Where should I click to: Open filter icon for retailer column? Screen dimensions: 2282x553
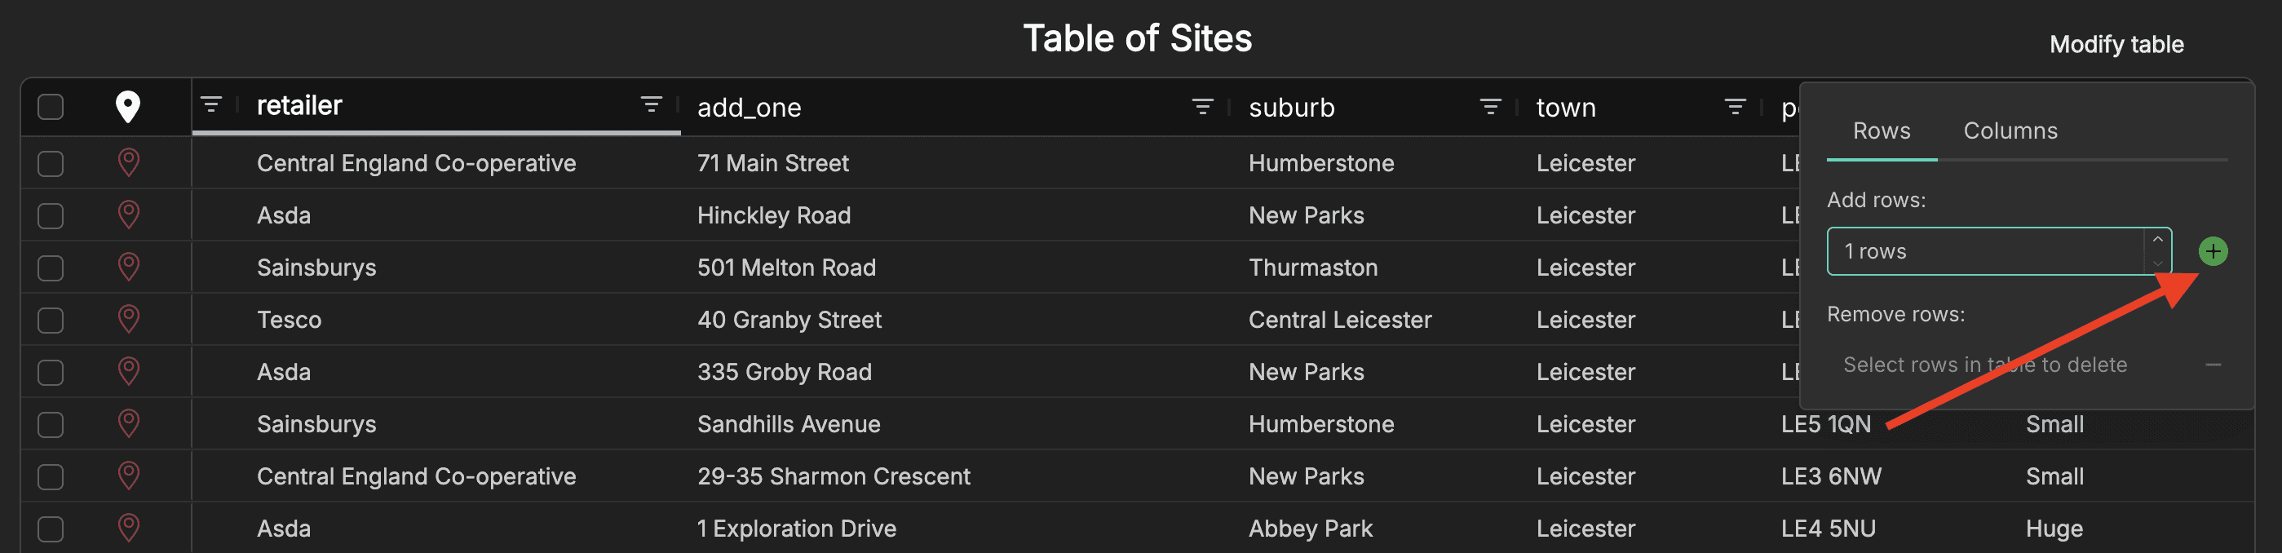[x=651, y=105]
